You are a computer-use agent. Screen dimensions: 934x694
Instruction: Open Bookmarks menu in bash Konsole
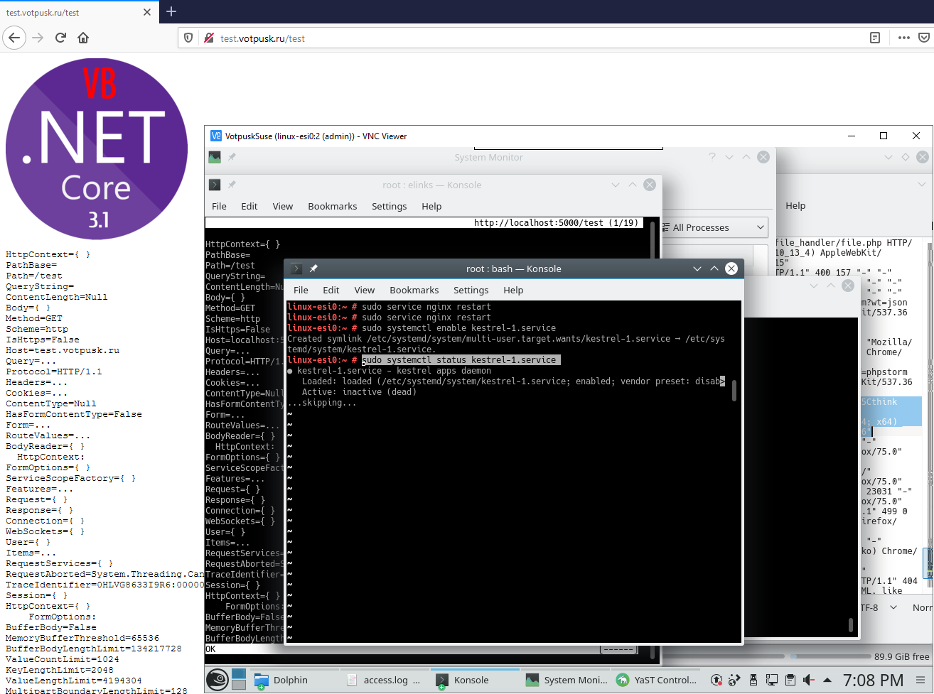click(x=414, y=290)
